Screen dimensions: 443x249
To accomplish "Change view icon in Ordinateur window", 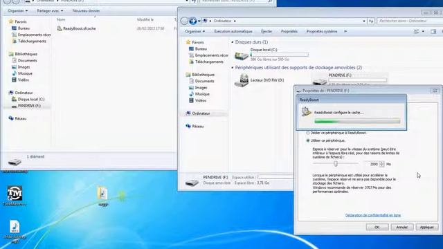I will [417, 31].
